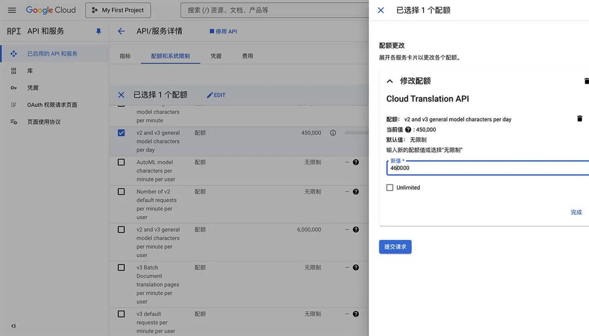Collapse the 修改配额 section
The image size is (589, 336).
[x=389, y=81]
